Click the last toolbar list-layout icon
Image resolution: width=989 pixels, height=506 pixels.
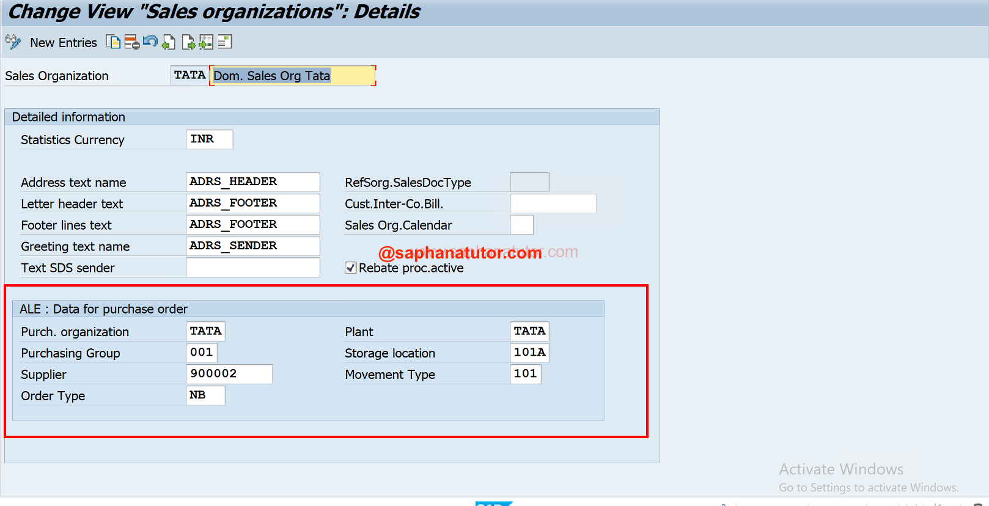[x=225, y=42]
